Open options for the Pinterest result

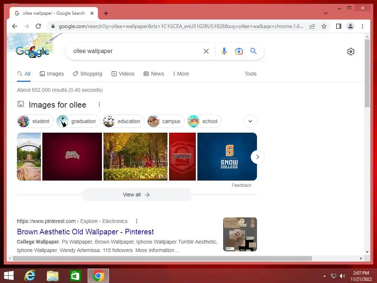tap(137, 221)
